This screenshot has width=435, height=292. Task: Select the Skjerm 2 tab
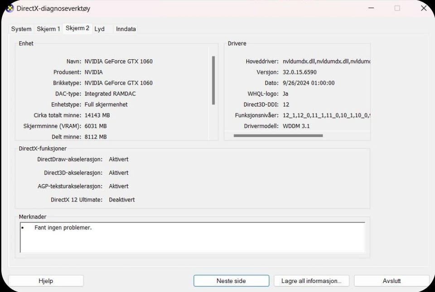tap(77, 28)
